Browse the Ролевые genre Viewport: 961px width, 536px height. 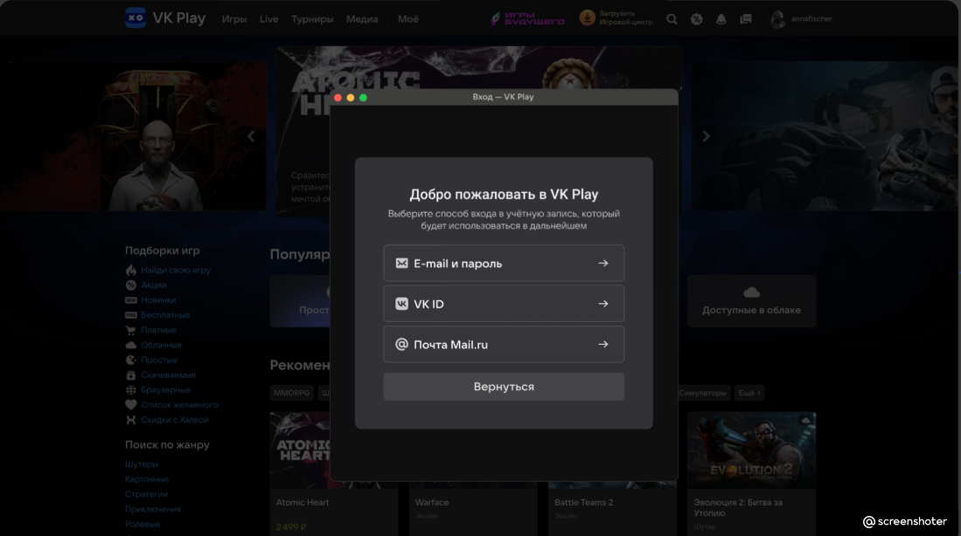coord(143,525)
